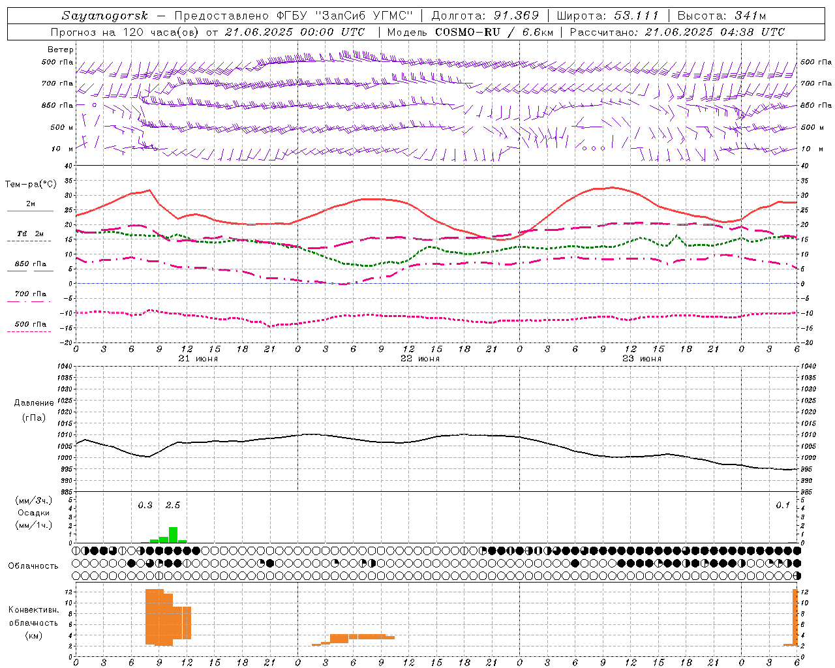Click the low orange convective bars on 22 июня
Viewport: 835px width, 668px height.
click(353, 639)
